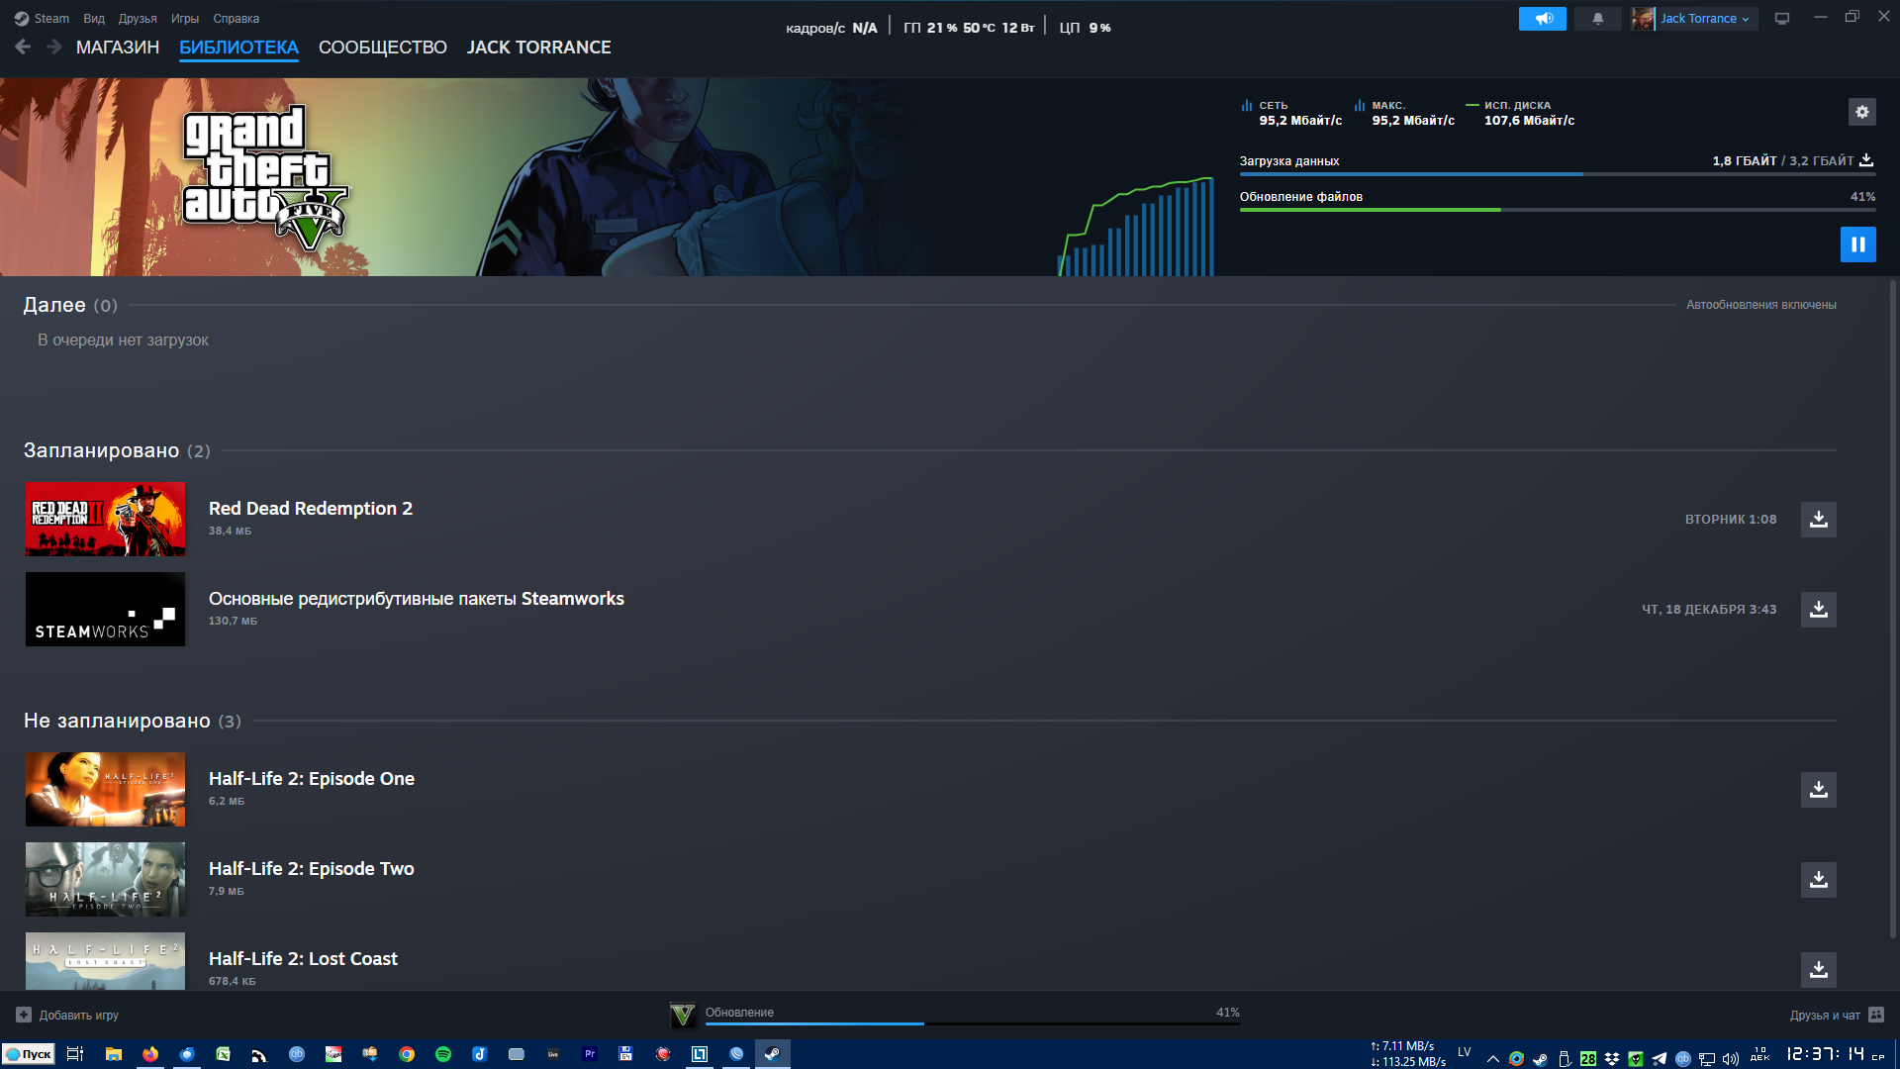Open the Вид menu
Screen dimensions: 1900x1069
(x=94, y=19)
